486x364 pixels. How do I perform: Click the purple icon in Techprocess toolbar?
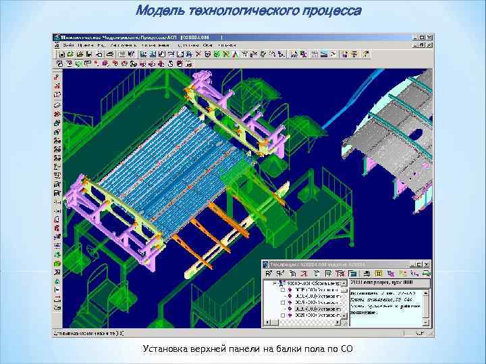coord(391,274)
